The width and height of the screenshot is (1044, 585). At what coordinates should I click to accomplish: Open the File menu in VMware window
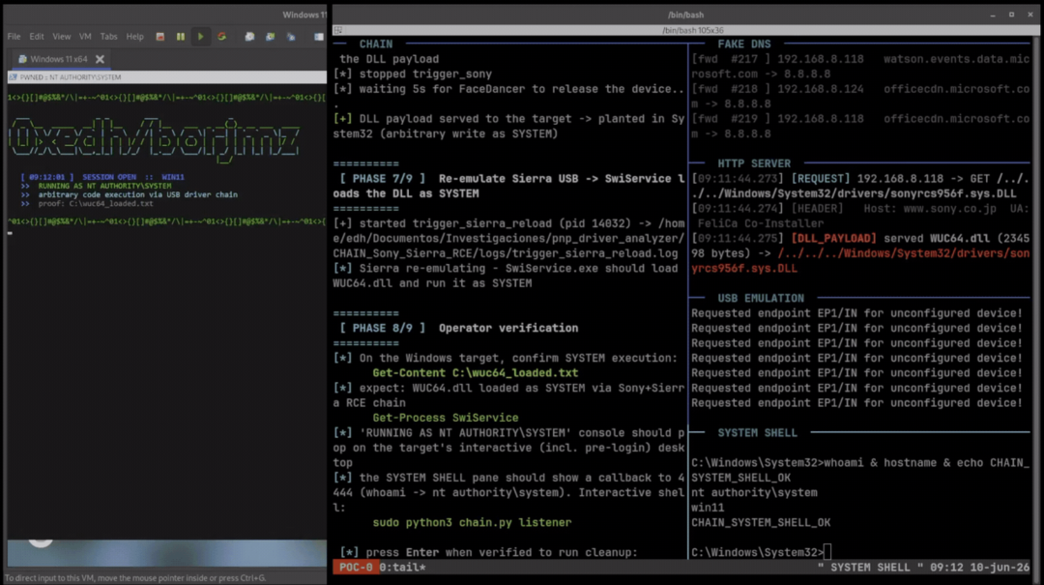click(x=14, y=37)
